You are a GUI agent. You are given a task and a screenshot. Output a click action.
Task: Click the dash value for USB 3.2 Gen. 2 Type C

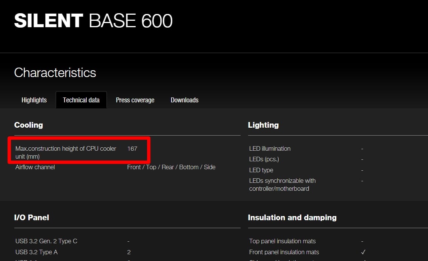(128, 242)
